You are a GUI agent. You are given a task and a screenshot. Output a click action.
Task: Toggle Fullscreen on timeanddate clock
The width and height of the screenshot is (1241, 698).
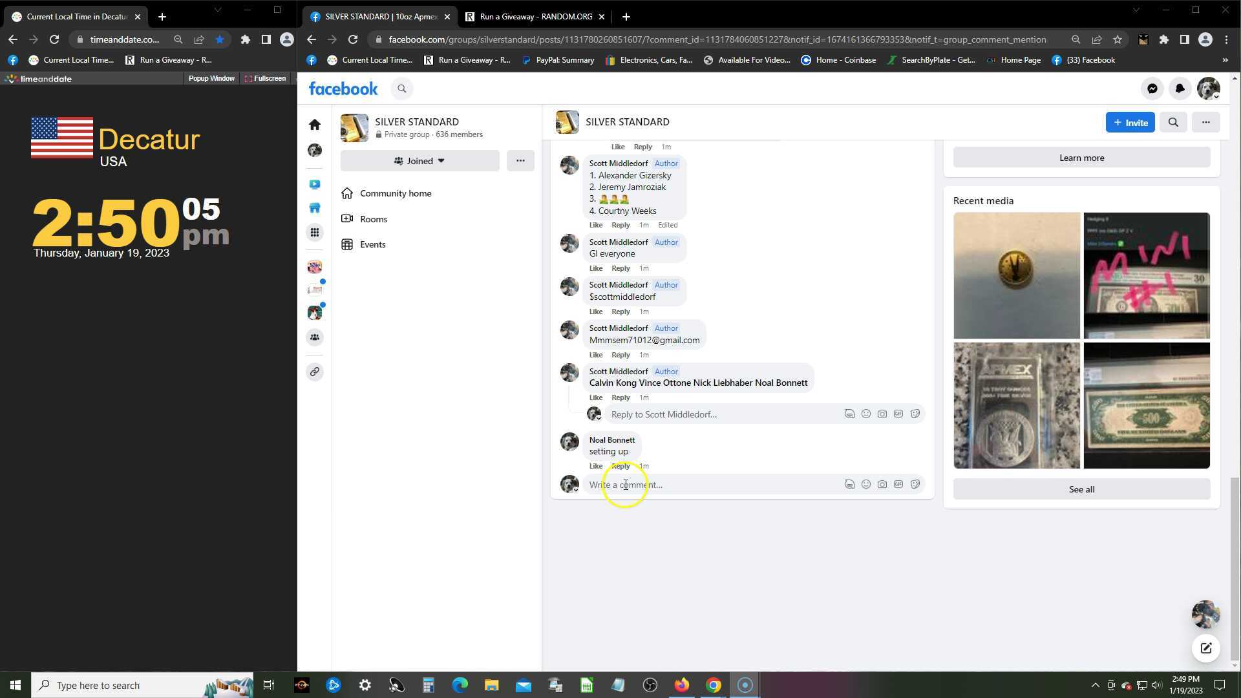266,78
